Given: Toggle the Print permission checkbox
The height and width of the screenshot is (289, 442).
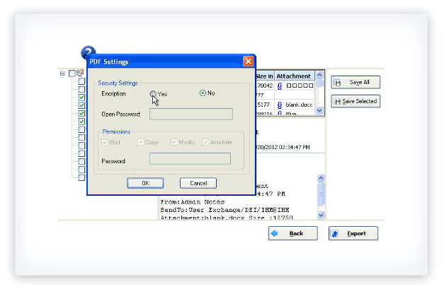Looking at the screenshot, I should [105, 142].
